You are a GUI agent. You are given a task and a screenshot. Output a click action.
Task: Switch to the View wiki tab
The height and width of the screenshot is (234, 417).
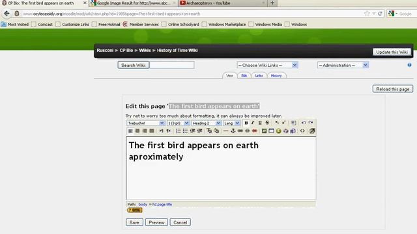pyautogui.click(x=229, y=75)
